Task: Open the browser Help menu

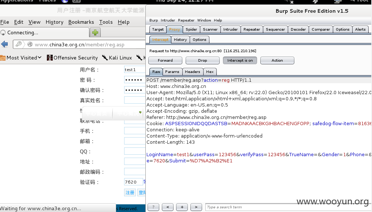Action: [123, 22]
